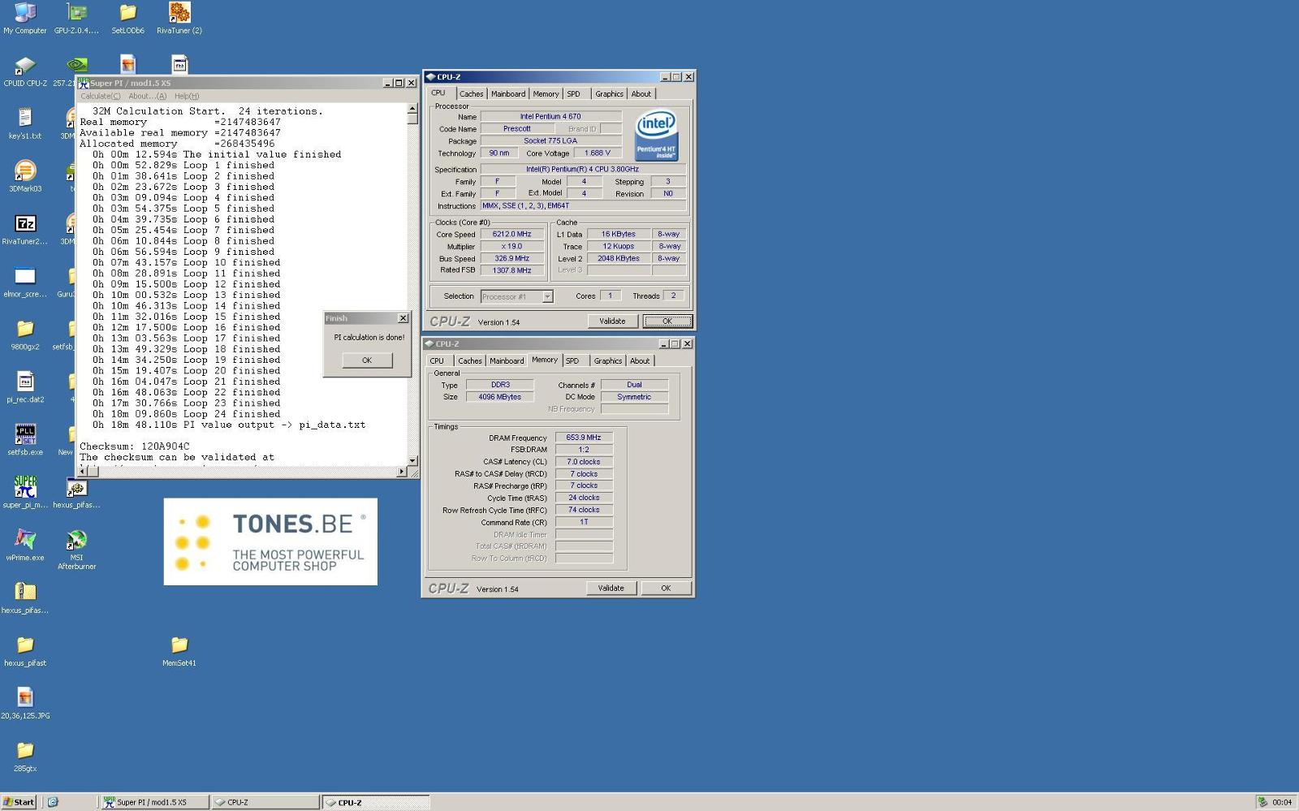Select Graphics tab in lower CPU-Z window
The height and width of the screenshot is (811, 1299).
[x=607, y=361]
